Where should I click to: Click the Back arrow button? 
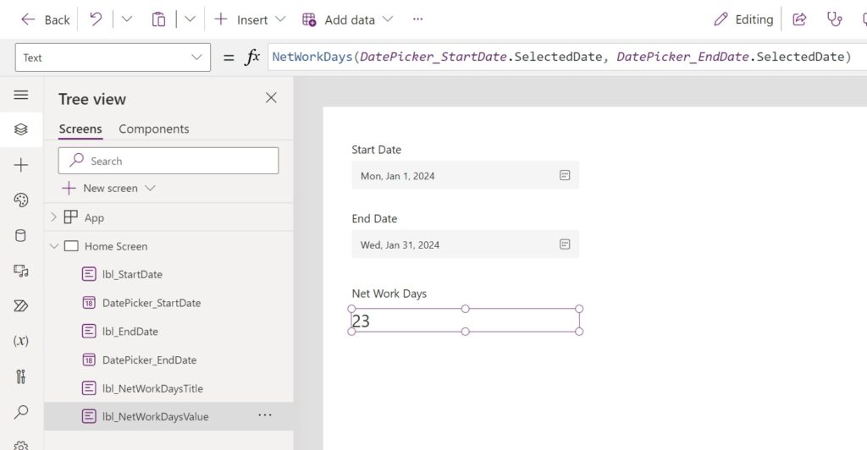click(46, 19)
